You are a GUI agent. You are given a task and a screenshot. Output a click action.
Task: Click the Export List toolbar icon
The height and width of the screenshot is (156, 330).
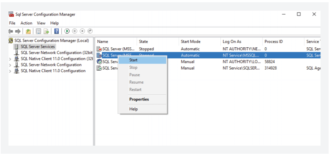click(x=46, y=31)
